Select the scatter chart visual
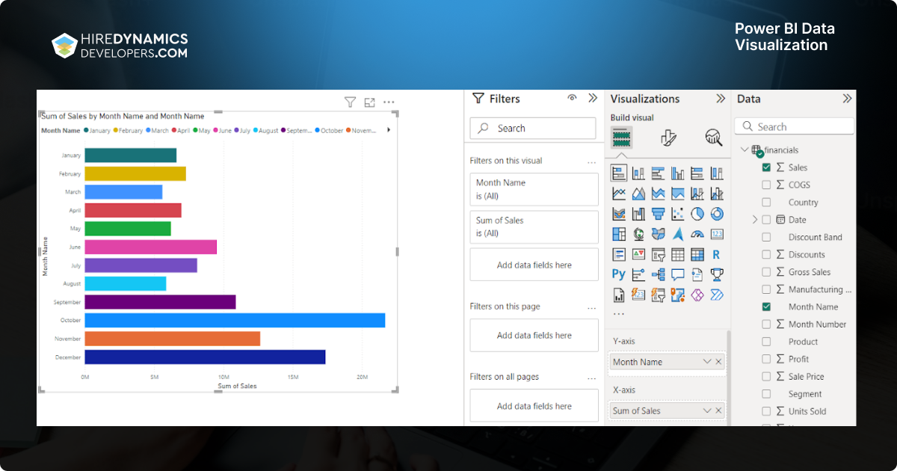Viewport: 897px width, 471px height. [x=677, y=214]
